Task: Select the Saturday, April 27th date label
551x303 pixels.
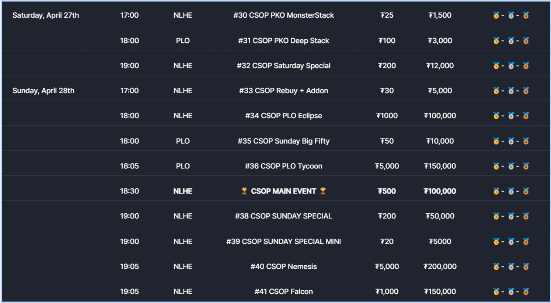Action: [46, 15]
